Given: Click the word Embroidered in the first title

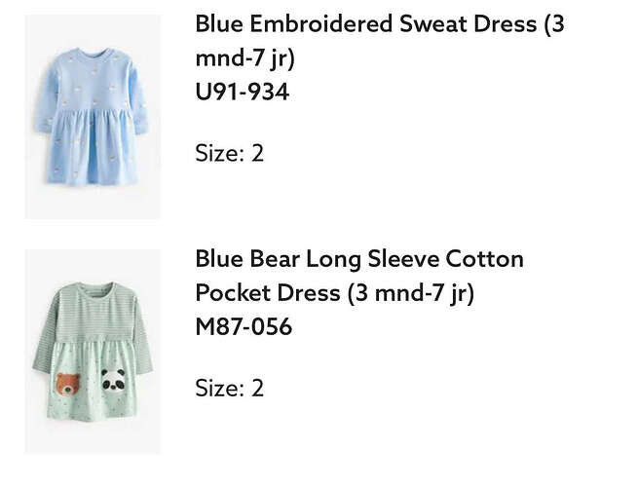Looking at the screenshot, I should click(321, 23).
